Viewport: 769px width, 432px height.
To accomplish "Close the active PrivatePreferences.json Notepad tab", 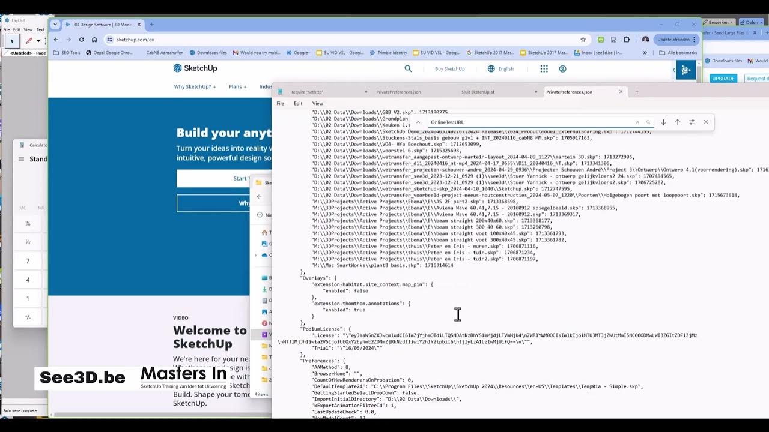I will [621, 92].
